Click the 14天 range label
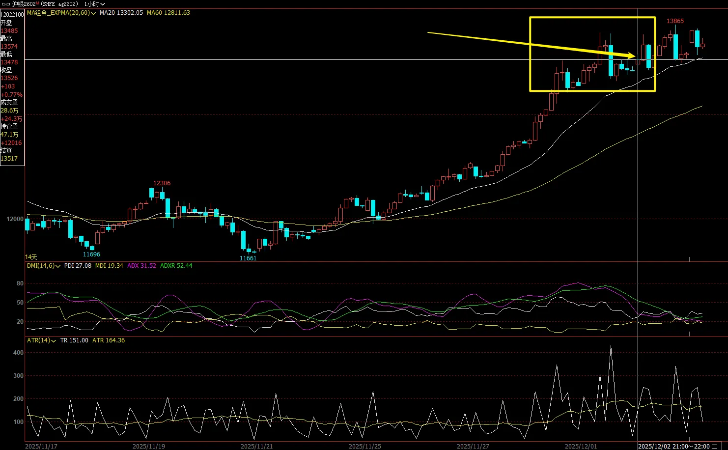The height and width of the screenshot is (450, 728). tap(31, 257)
